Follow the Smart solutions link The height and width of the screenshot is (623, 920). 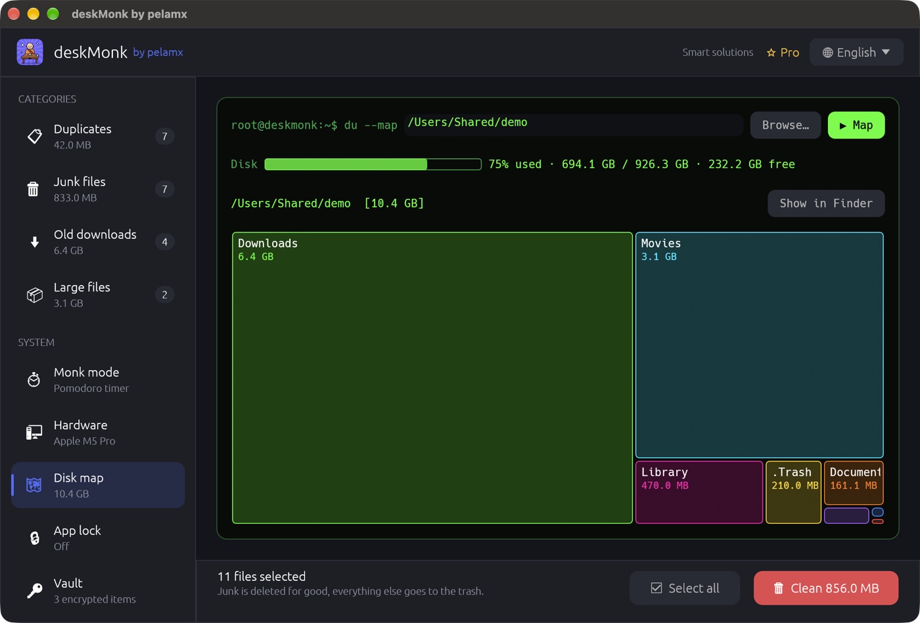coord(718,53)
